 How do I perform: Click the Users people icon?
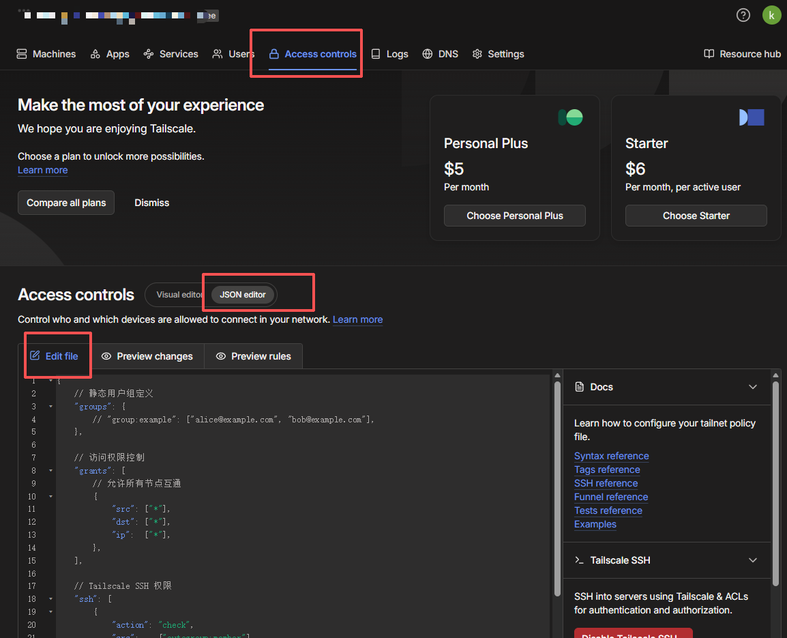pos(218,54)
